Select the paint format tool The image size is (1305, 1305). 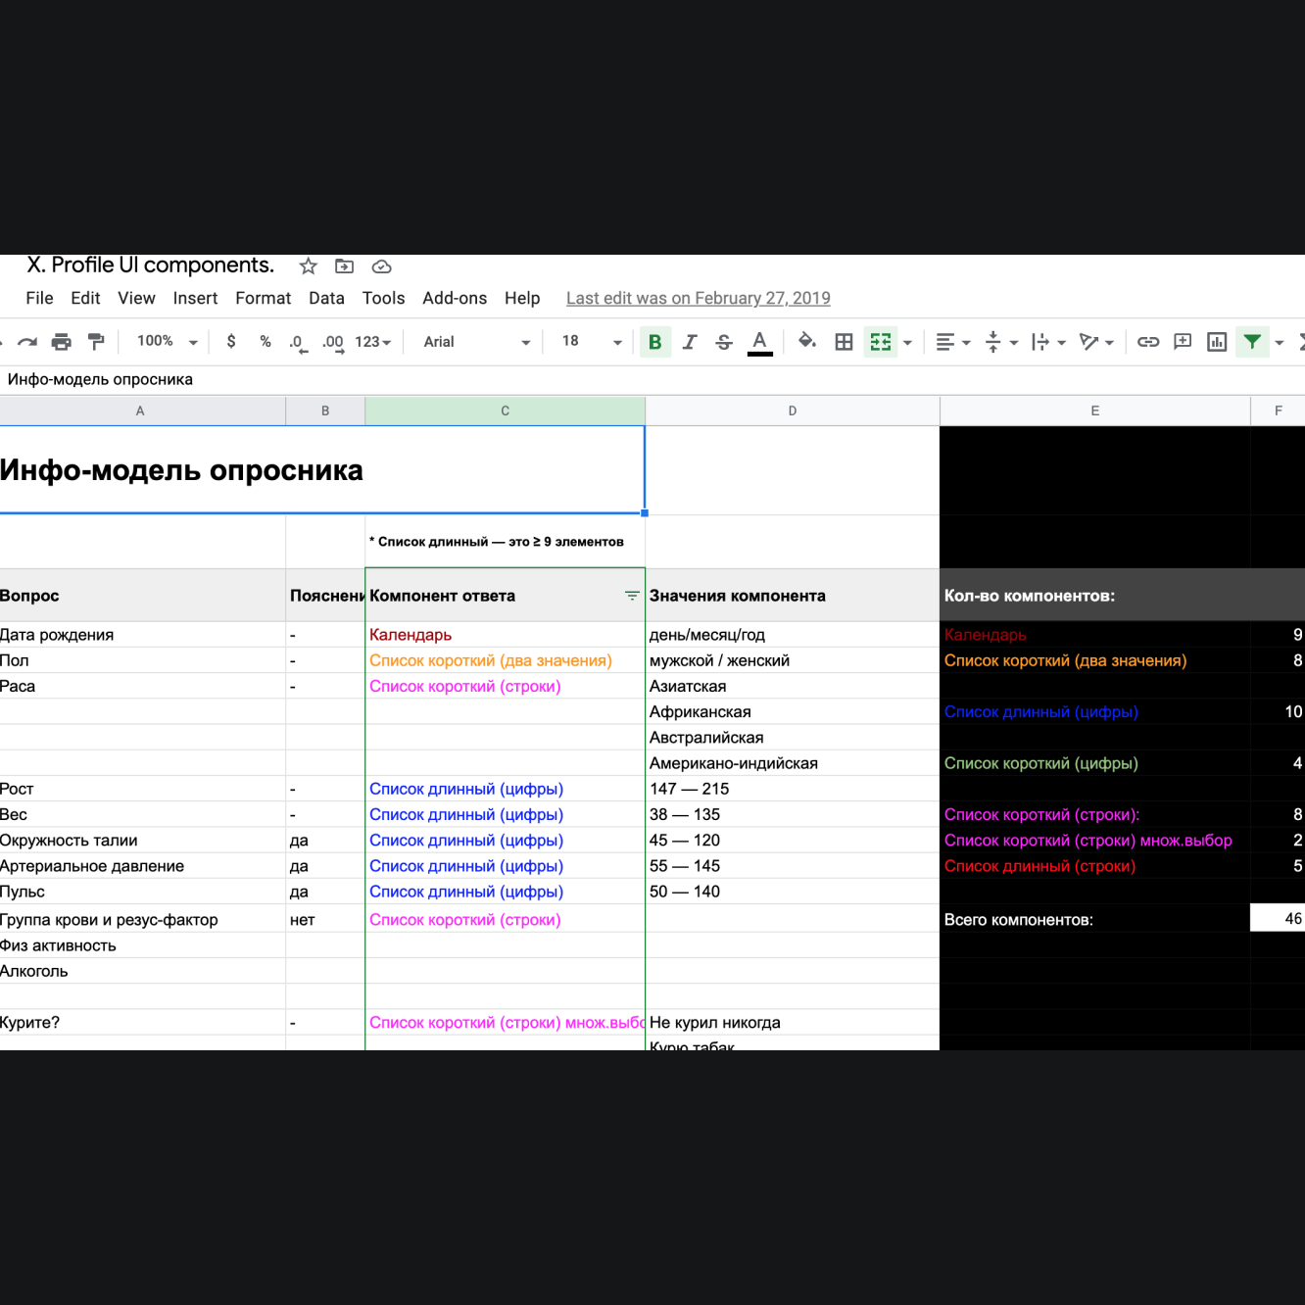(x=96, y=342)
